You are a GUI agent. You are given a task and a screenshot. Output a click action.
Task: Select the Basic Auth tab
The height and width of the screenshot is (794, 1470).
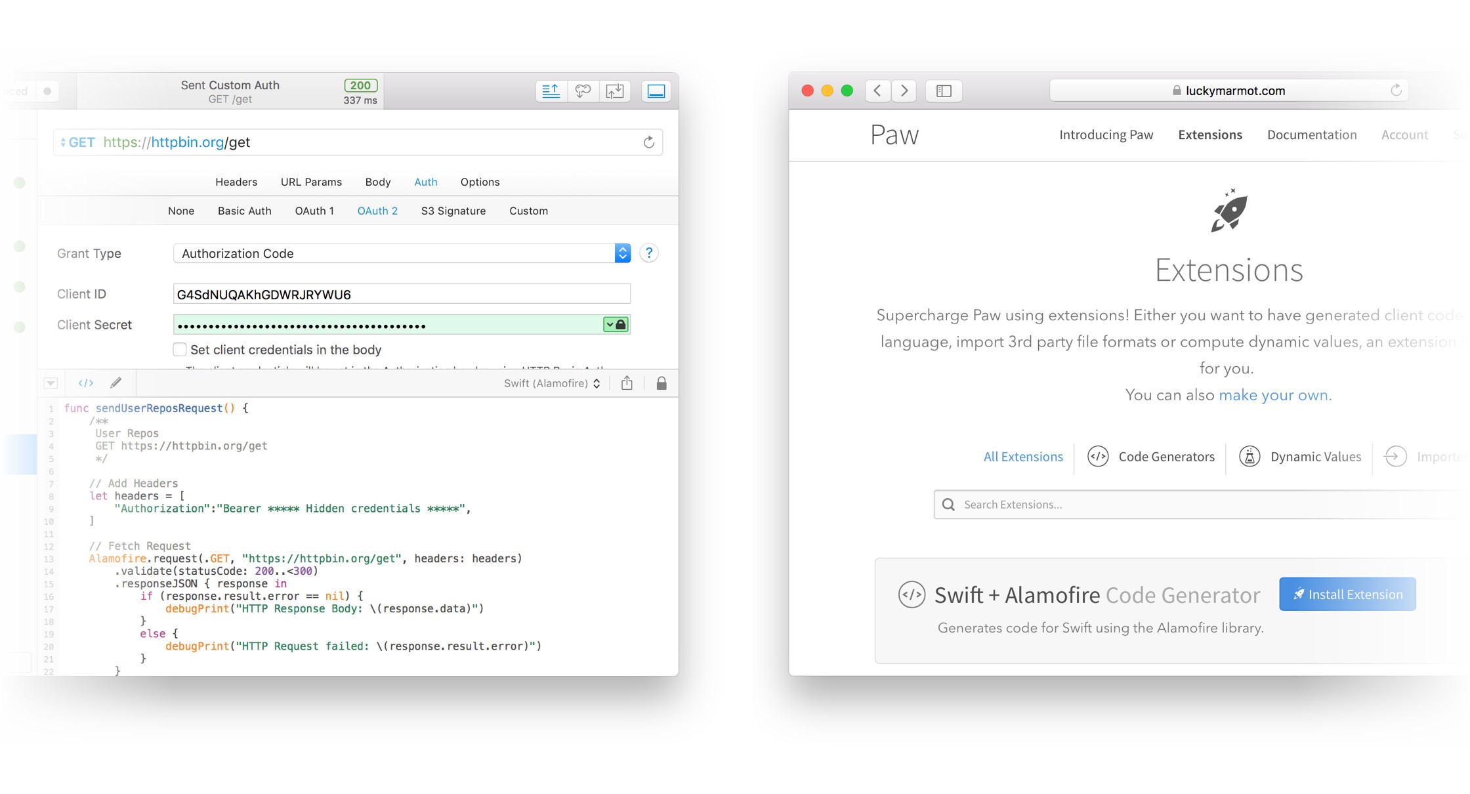tap(244, 211)
